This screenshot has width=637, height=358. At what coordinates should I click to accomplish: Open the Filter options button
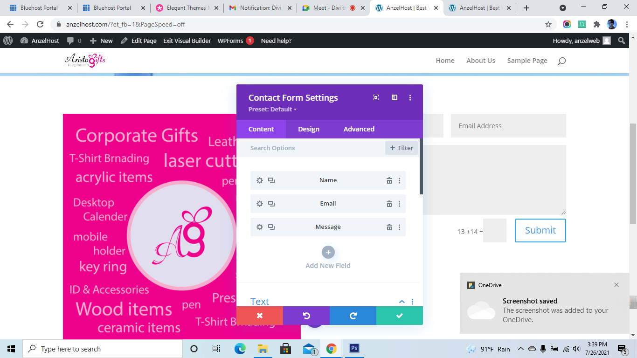[402, 148]
